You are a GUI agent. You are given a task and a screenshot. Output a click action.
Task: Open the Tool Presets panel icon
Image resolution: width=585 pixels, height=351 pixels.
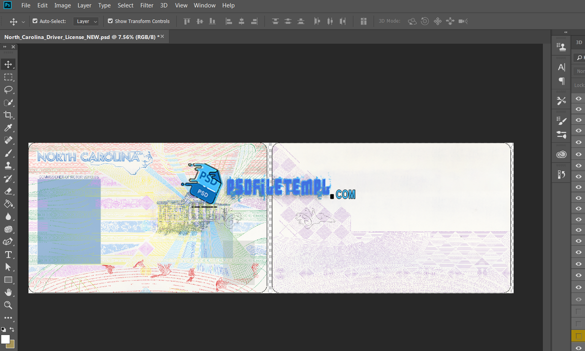point(561,101)
